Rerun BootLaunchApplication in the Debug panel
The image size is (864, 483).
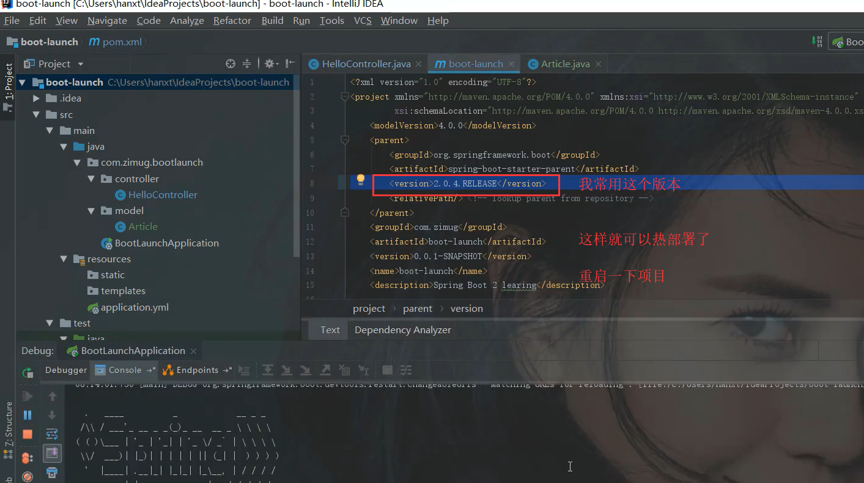(x=28, y=373)
